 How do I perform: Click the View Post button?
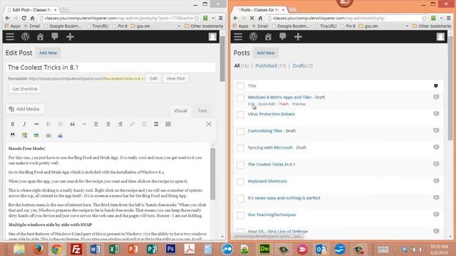(x=175, y=78)
